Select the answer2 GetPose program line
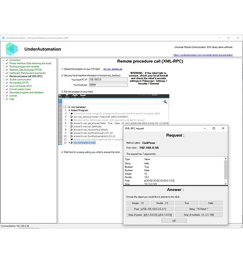 (87, 127)
